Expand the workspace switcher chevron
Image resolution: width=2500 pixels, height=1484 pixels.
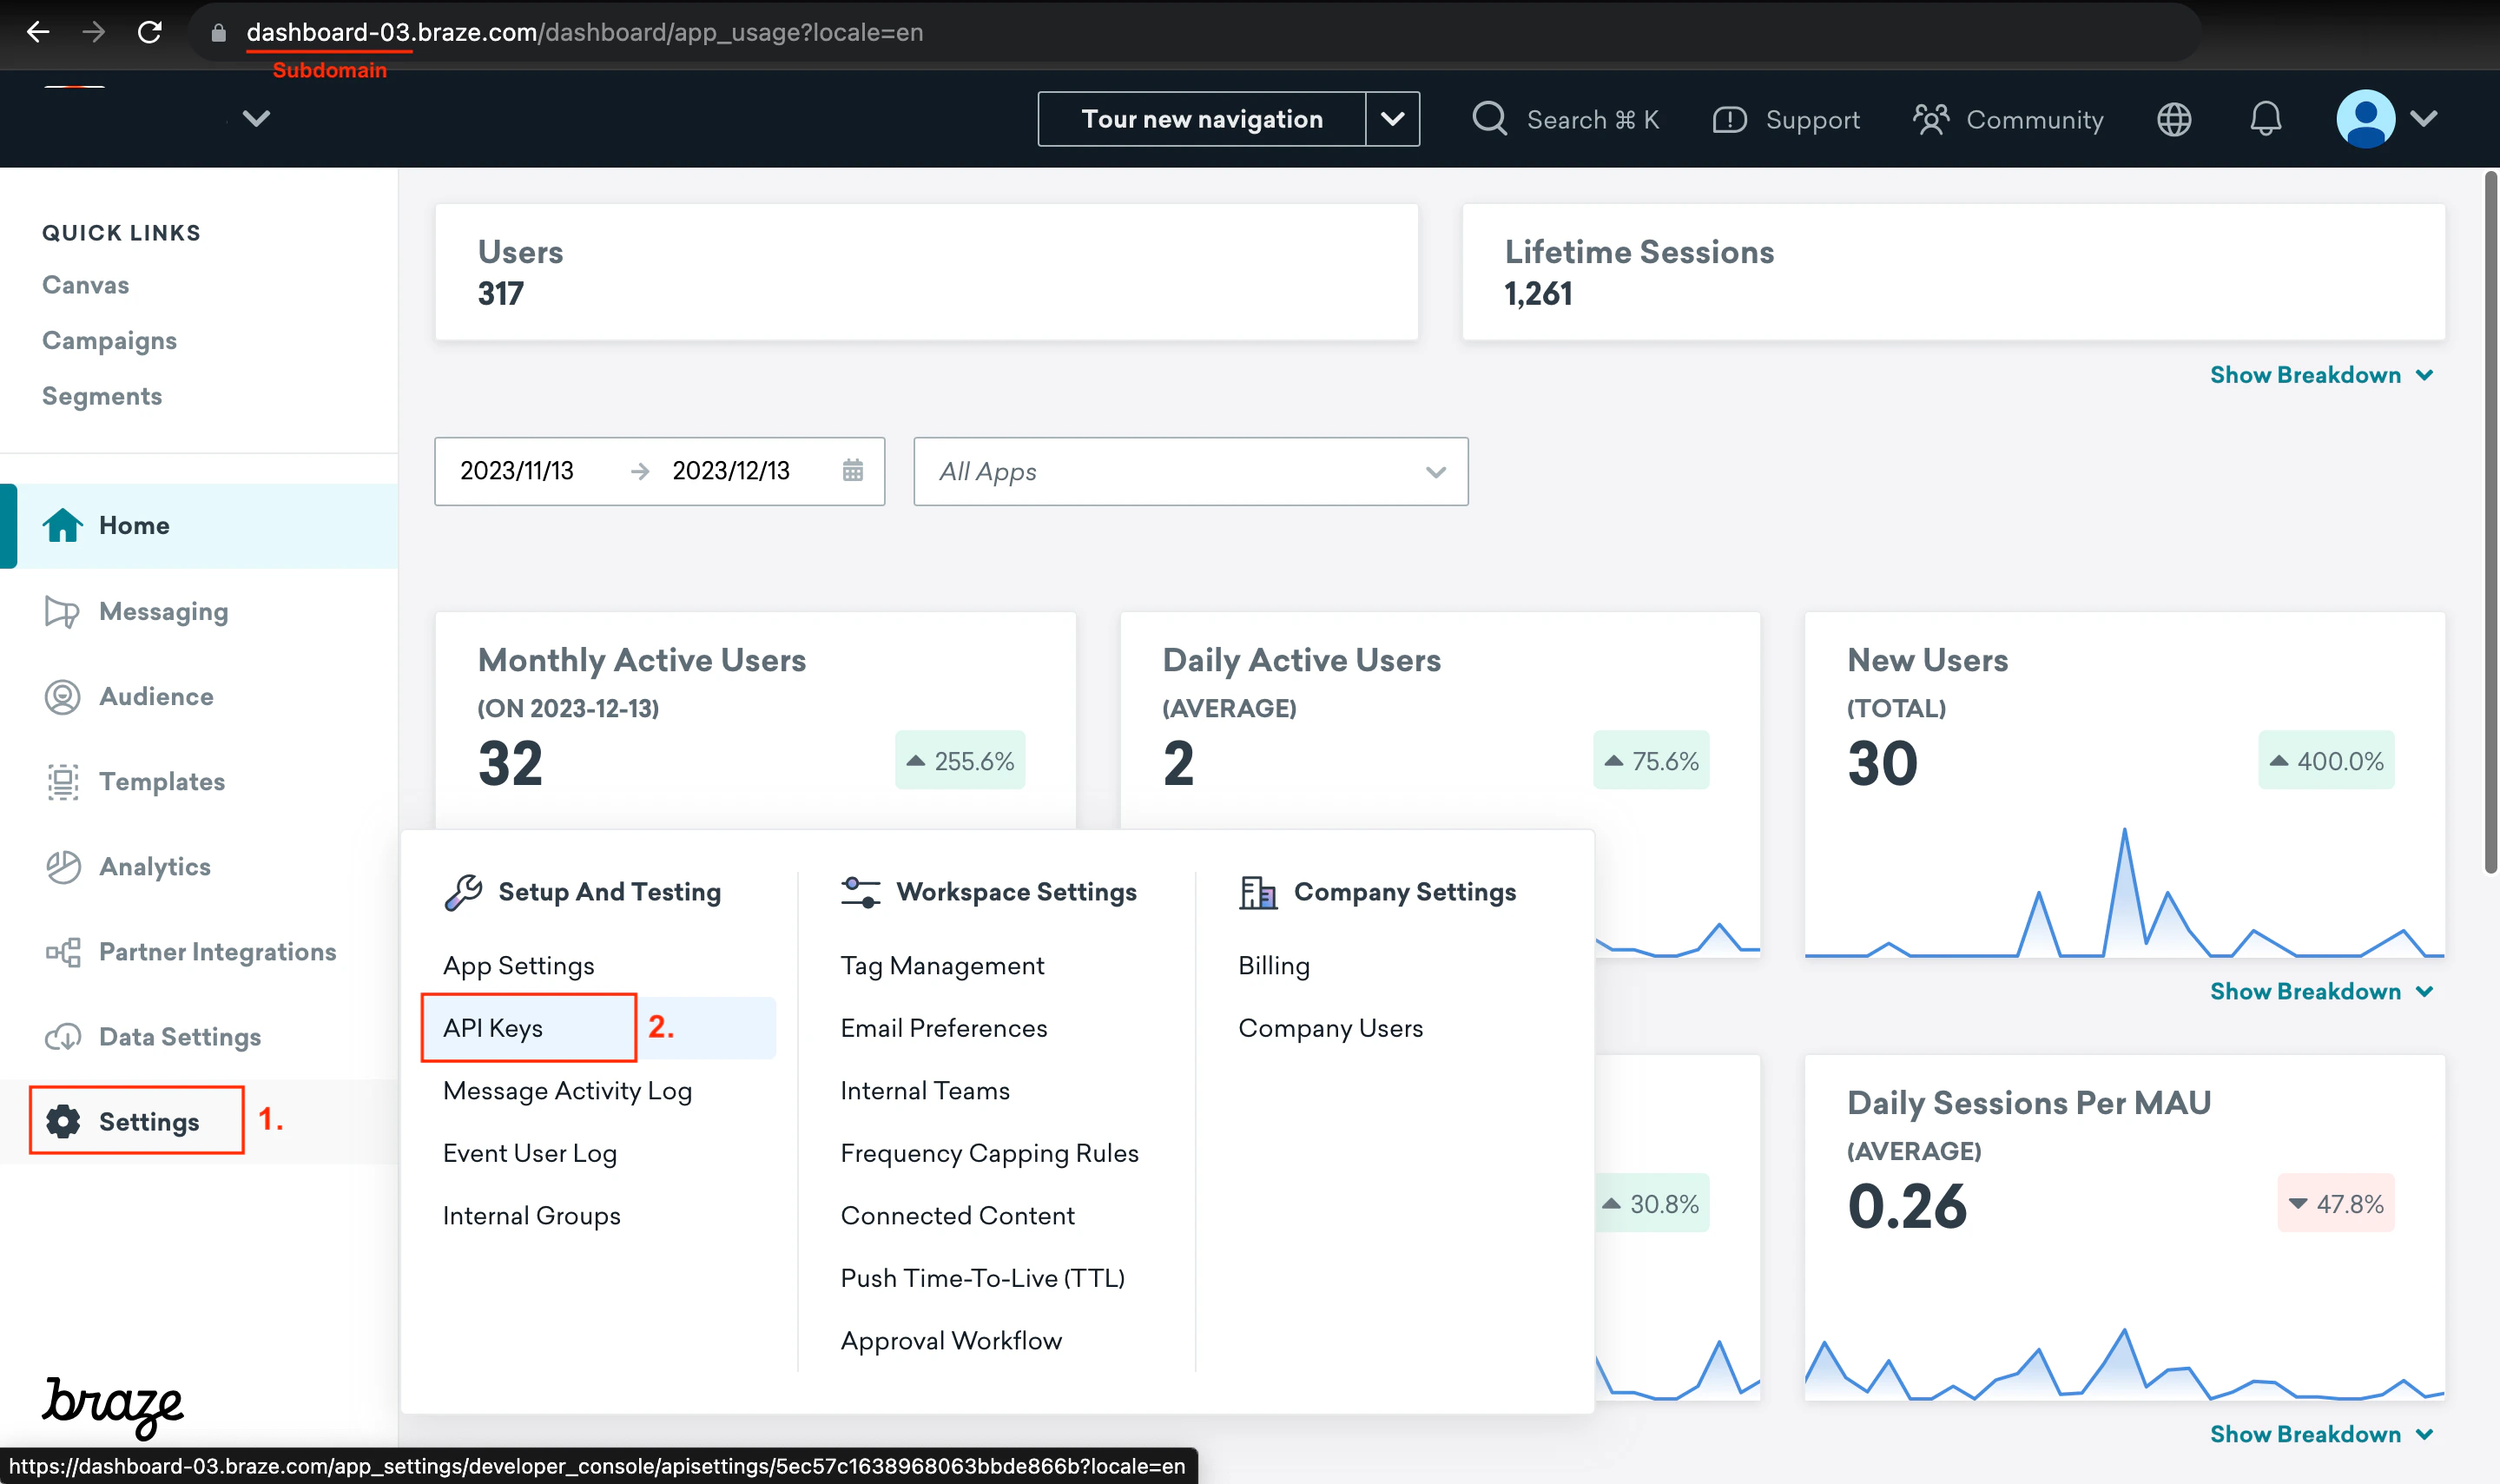click(x=256, y=119)
